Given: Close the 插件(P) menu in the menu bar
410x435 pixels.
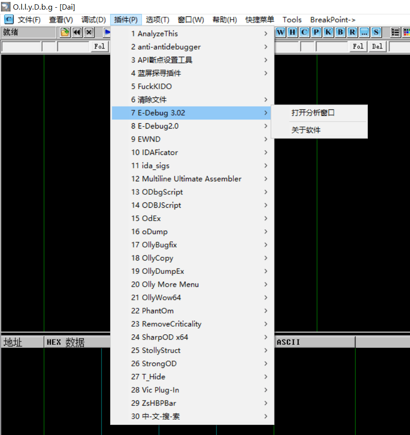Looking at the screenshot, I should [126, 20].
